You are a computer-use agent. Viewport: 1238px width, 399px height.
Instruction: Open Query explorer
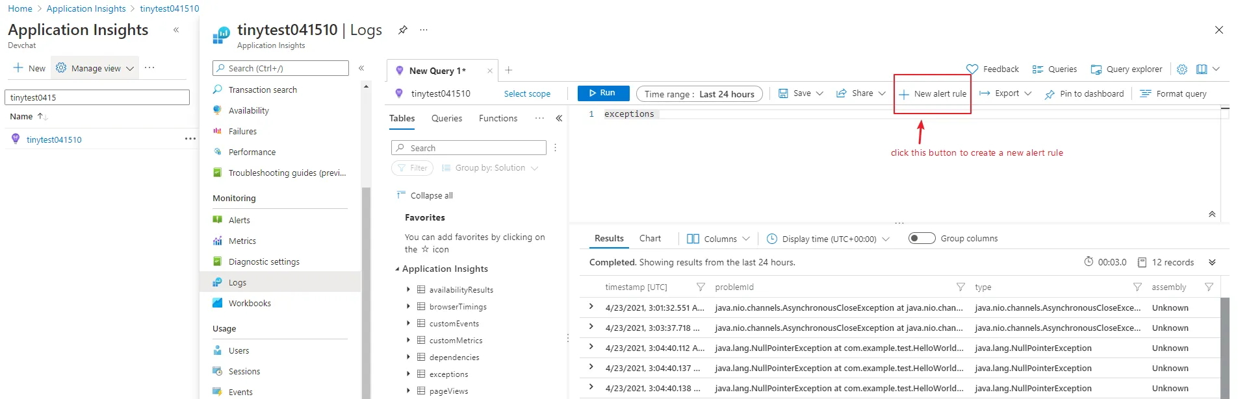point(1127,69)
